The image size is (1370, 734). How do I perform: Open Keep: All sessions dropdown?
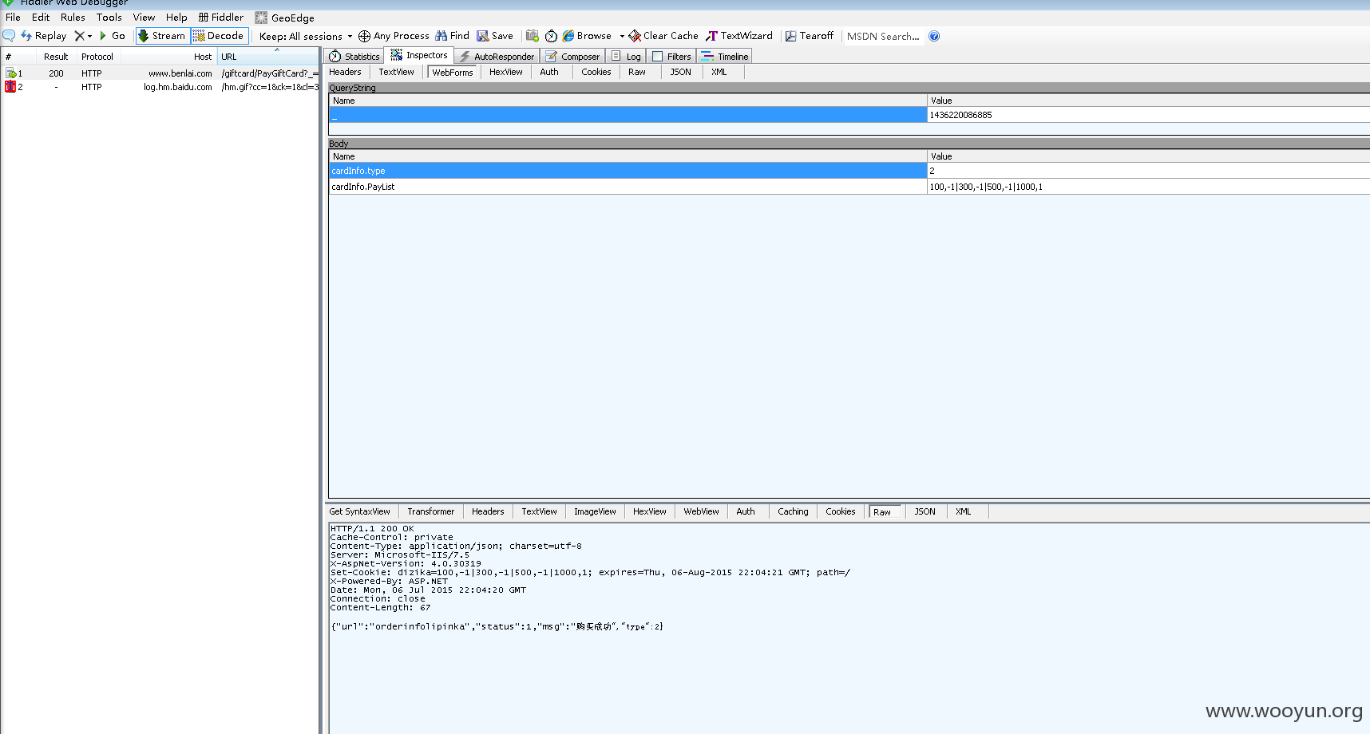point(306,36)
